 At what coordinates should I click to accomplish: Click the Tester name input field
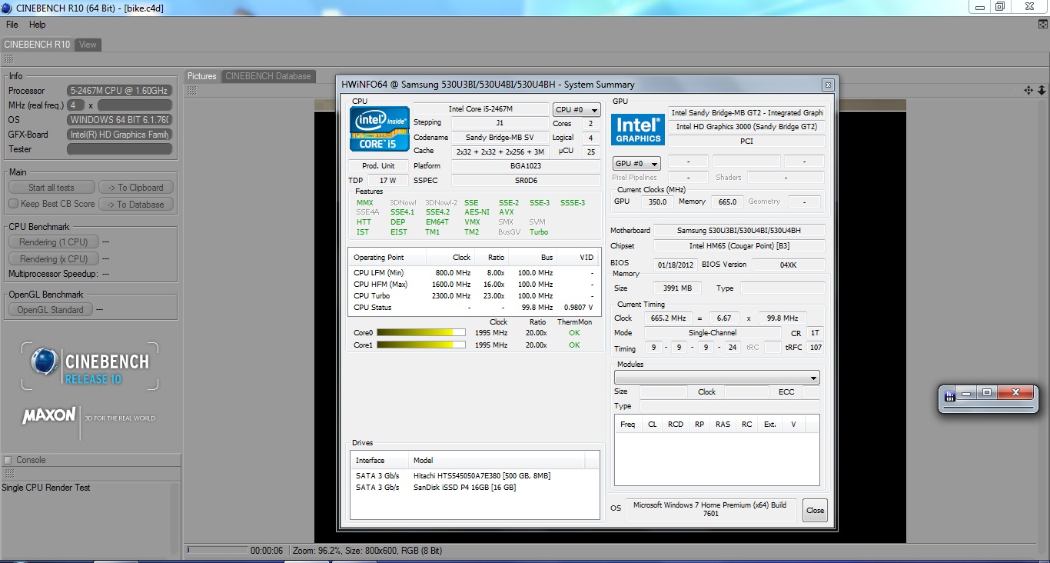[119, 149]
